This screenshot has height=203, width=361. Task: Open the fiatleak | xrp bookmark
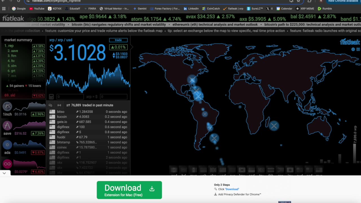(x=233, y=9)
